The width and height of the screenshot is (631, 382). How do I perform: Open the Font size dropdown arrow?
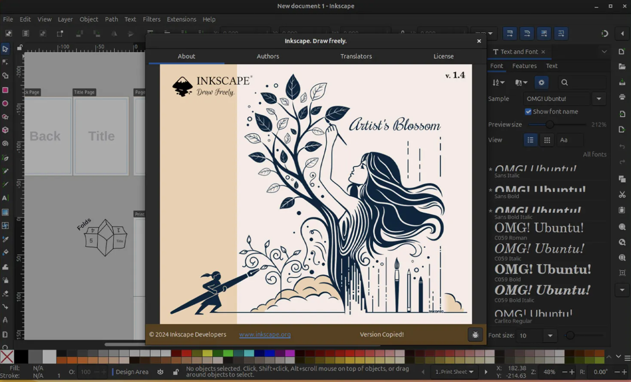550,336
